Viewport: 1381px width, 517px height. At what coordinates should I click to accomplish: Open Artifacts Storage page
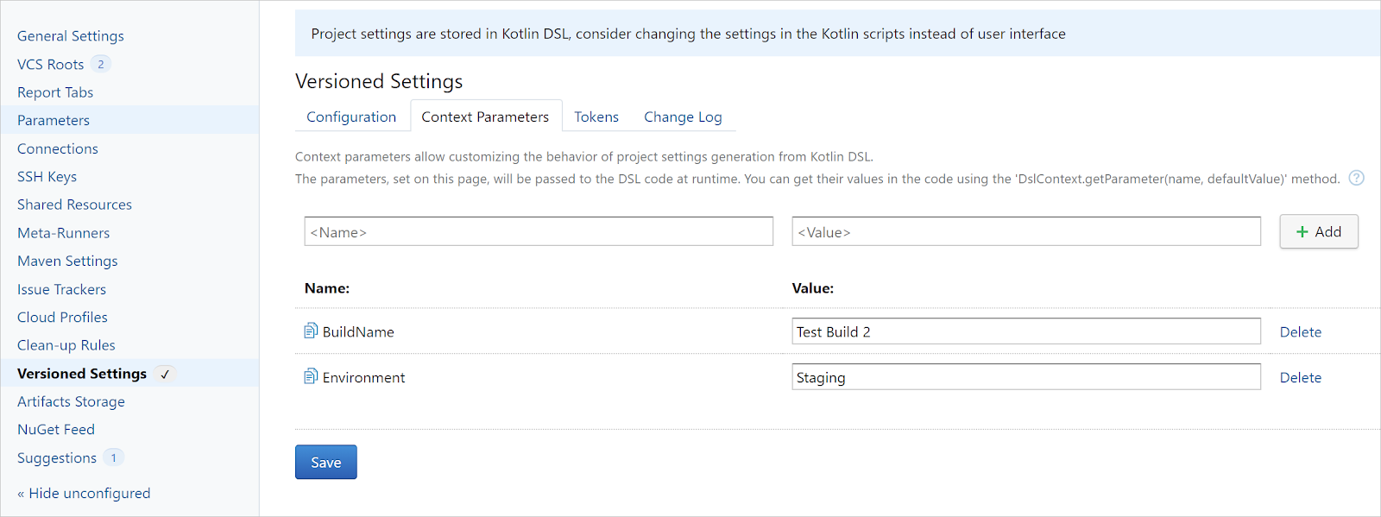[x=71, y=401]
